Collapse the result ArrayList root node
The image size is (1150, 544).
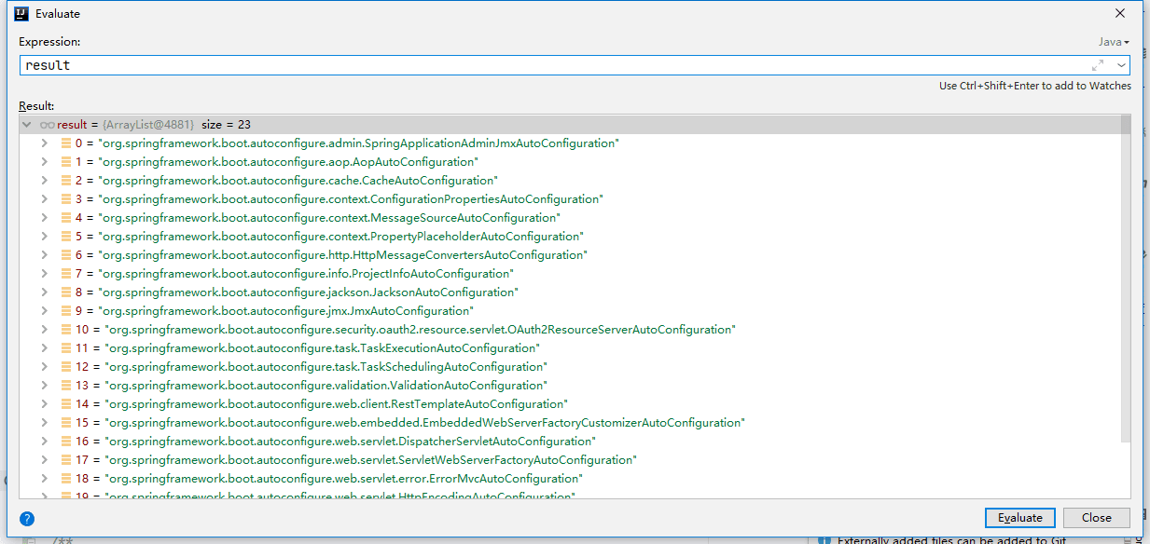click(x=27, y=125)
